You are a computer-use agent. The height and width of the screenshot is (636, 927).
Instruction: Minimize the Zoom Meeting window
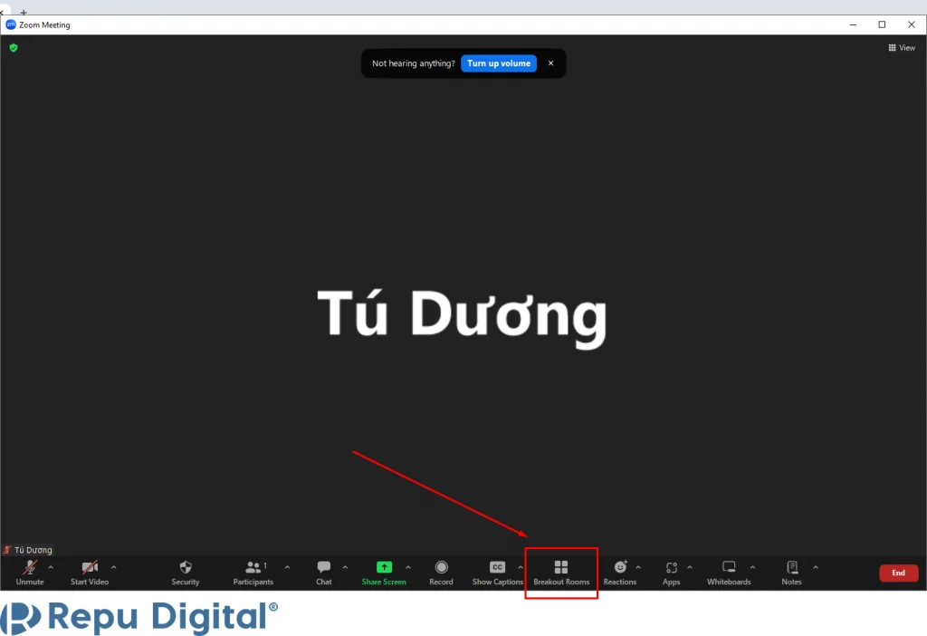tap(853, 24)
